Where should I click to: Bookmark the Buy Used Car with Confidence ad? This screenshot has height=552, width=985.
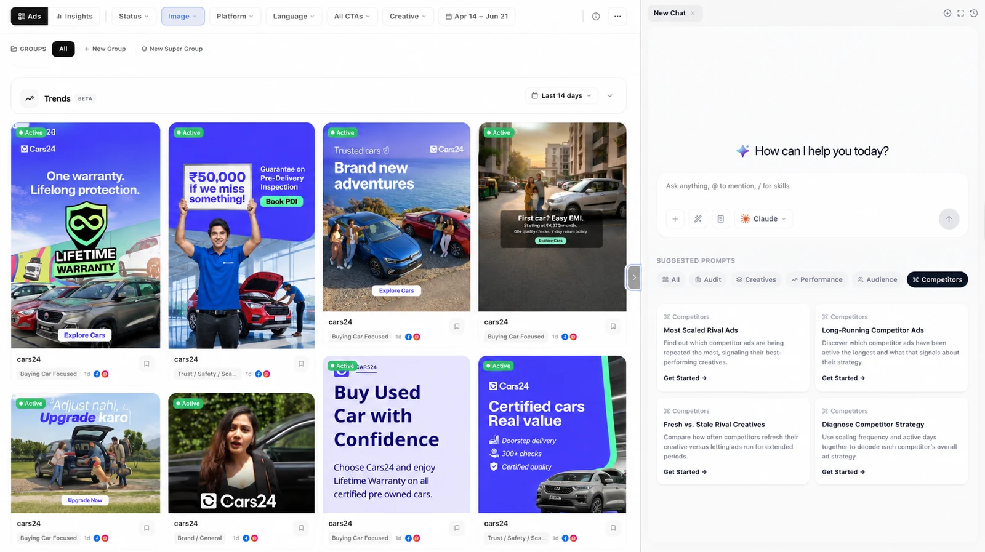(x=457, y=528)
